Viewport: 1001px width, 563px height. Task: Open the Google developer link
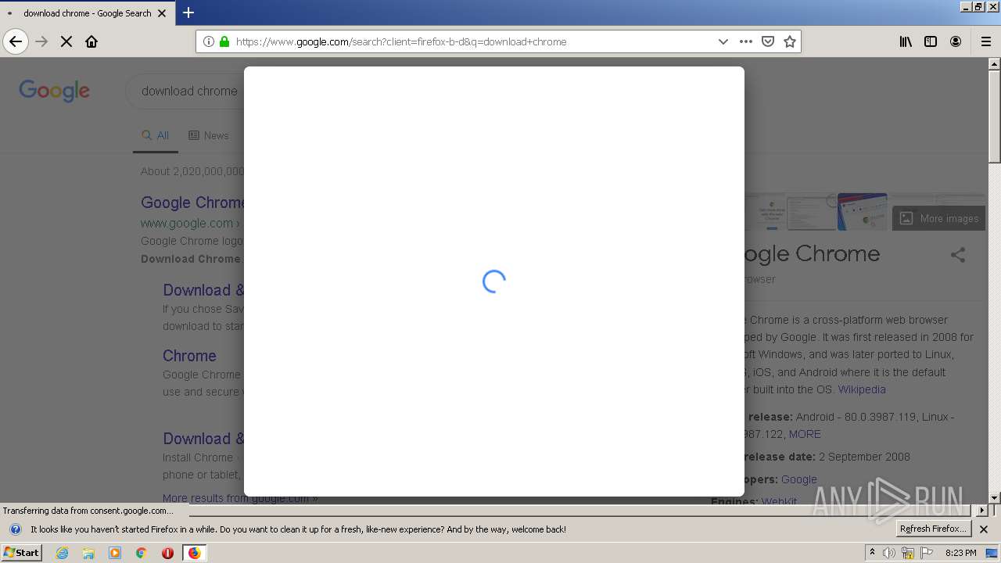pos(799,479)
